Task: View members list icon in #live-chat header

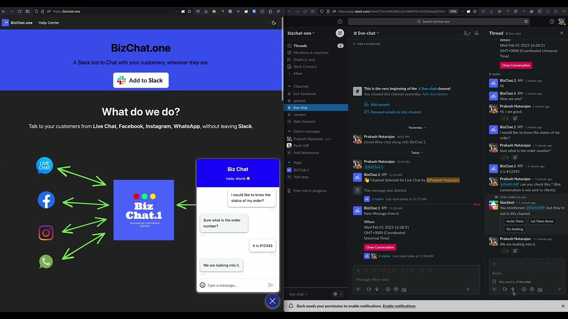Action: 466,33
